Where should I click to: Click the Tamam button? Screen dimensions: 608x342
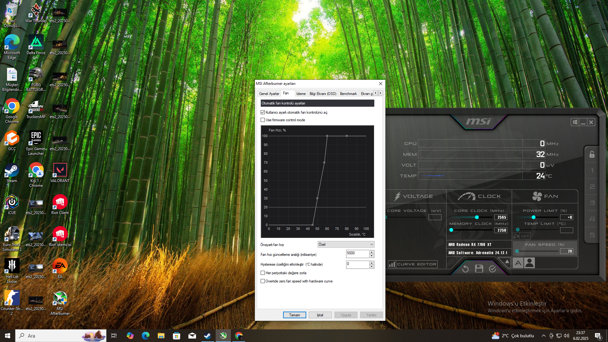pos(294,315)
